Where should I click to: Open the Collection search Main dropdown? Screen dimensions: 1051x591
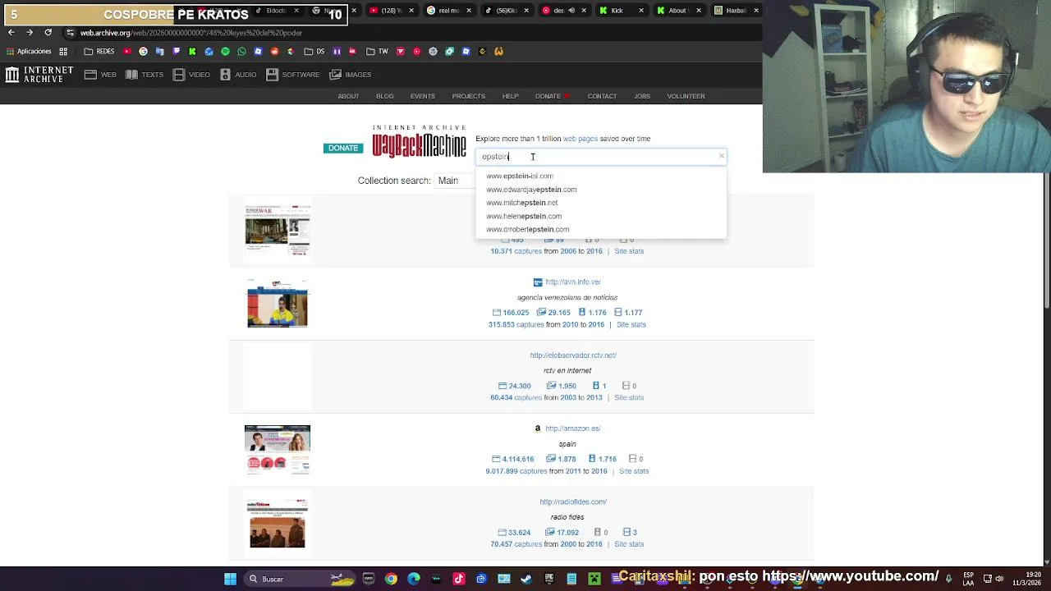coord(454,181)
